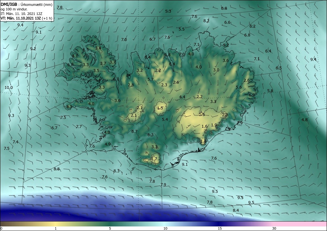Screen dimensions: 327x231
Task: Click the '1.9' value on the glacier
Action: pos(214,125)
